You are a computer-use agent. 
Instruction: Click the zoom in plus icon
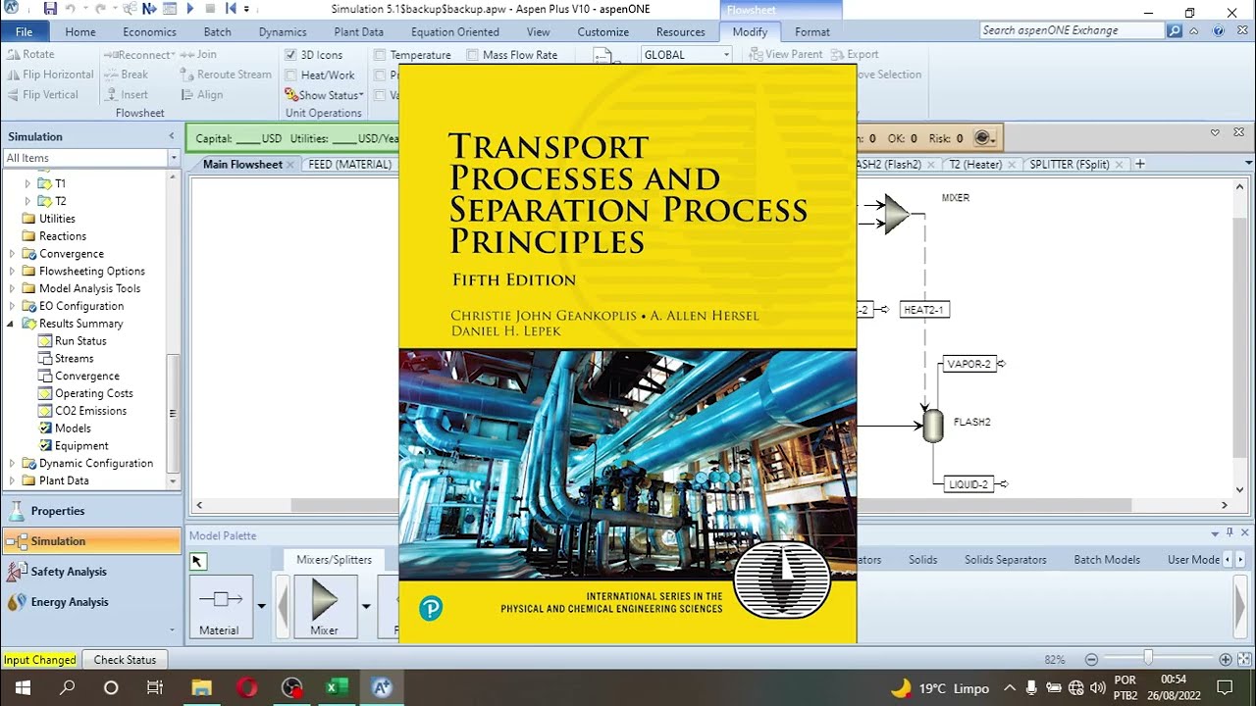(x=1225, y=660)
